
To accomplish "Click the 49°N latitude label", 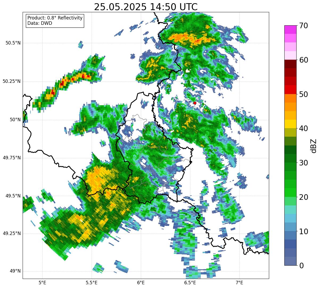I will coord(15,271).
